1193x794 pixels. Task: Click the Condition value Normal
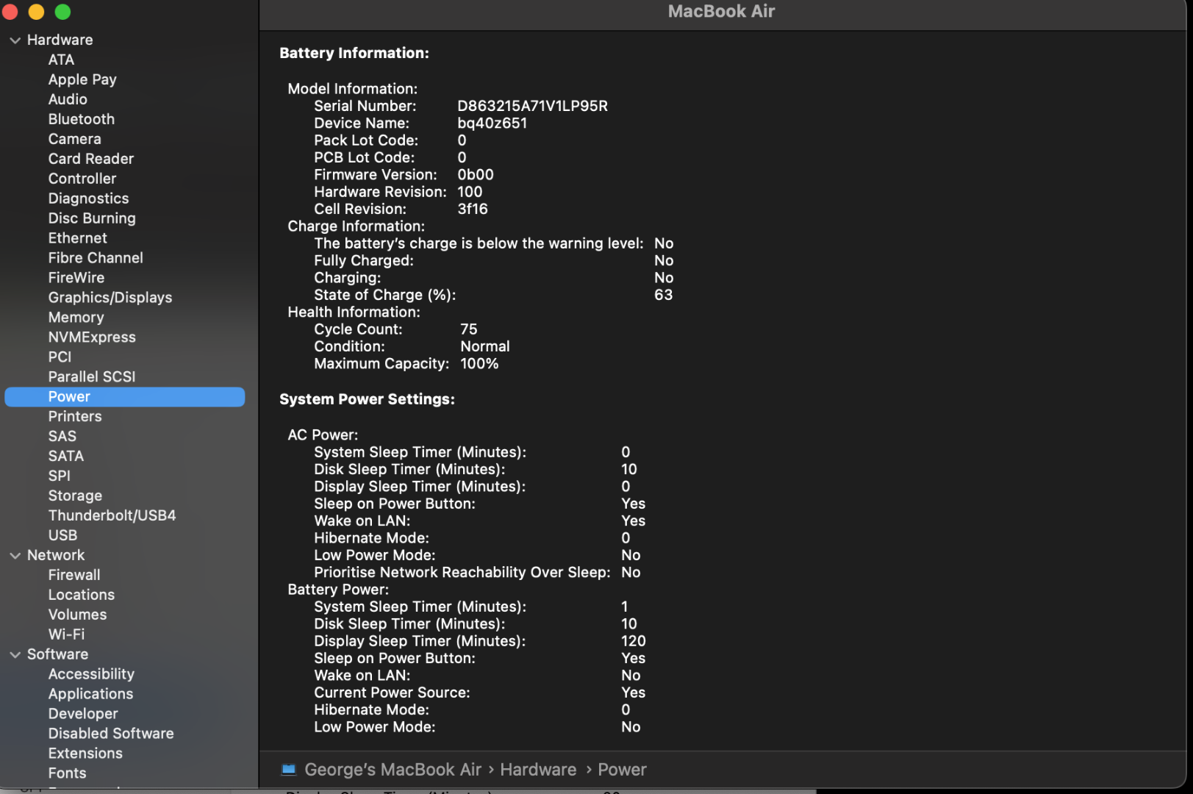coord(484,347)
